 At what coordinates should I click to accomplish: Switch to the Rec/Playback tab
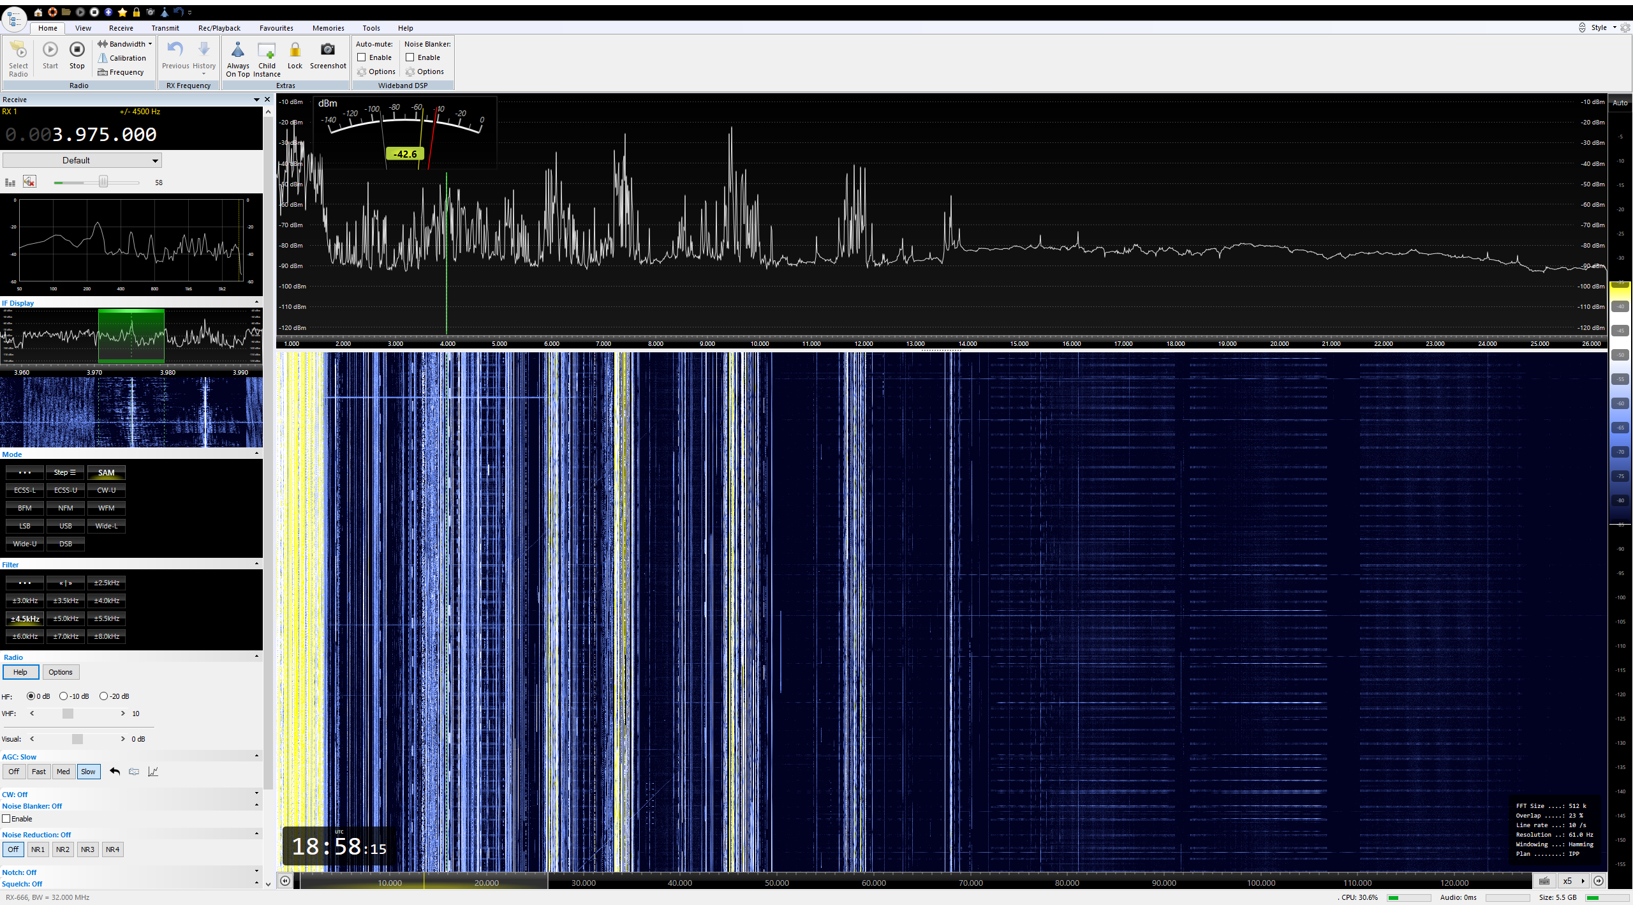tap(219, 28)
